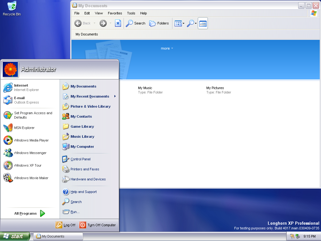Open the Views dropdown arrow in toolbar
This screenshot has width=321, height=241.
(x=184, y=24)
